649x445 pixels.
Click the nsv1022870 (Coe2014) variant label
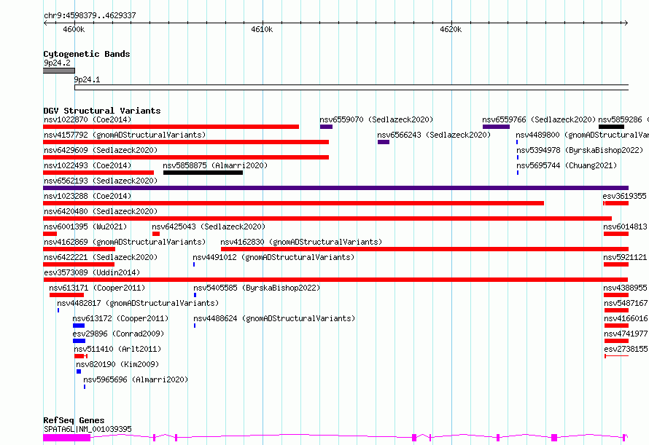[88, 119]
